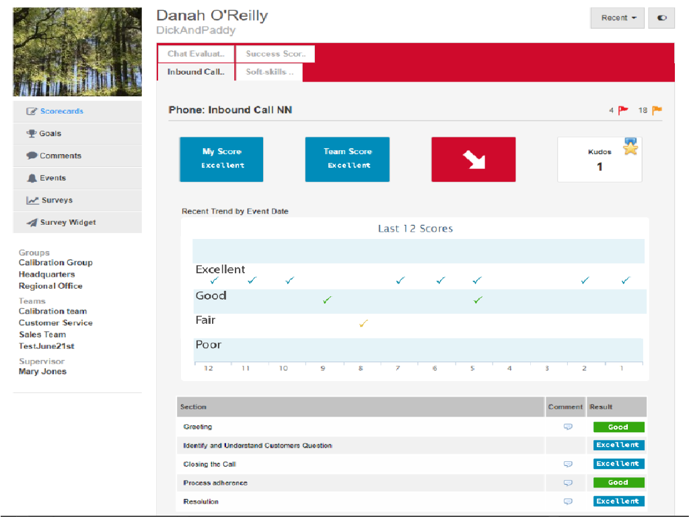Click the orange flag icon
This screenshot has width=689, height=517.
pyautogui.click(x=657, y=110)
